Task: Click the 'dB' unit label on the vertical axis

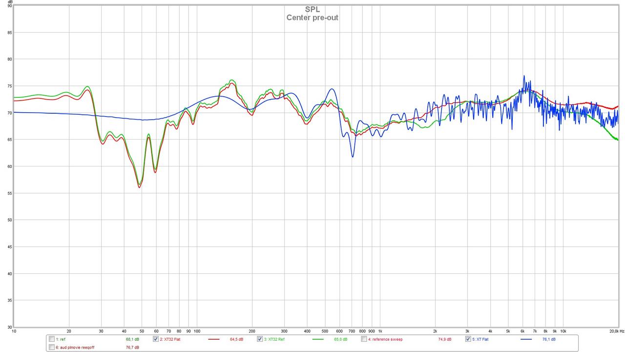Action: pos(10,2)
